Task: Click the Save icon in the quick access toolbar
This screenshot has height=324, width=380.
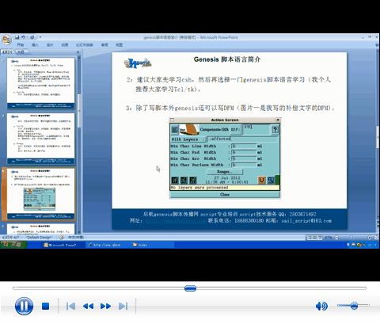Action: click(17, 37)
